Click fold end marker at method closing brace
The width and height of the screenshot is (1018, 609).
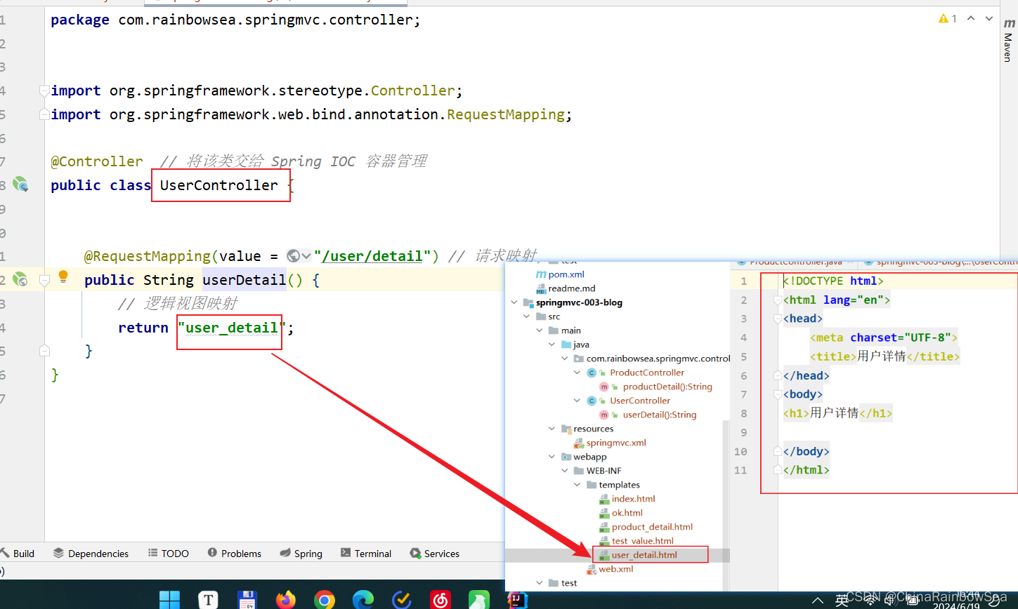coord(44,351)
